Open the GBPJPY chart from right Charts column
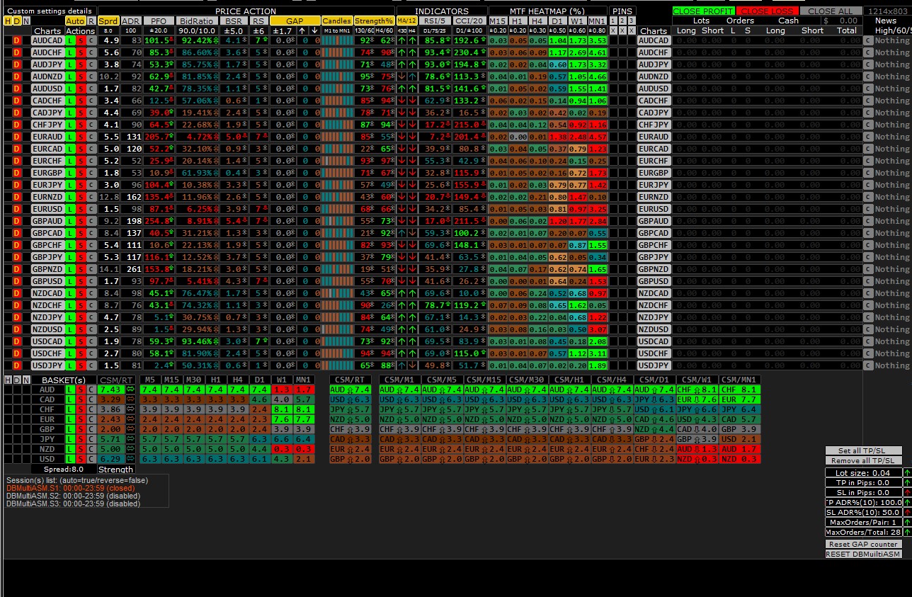 pyautogui.click(x=654, y=257)
